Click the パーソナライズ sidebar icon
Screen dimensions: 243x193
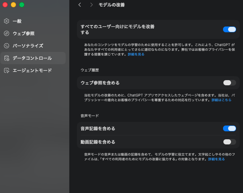pos(7,46)
